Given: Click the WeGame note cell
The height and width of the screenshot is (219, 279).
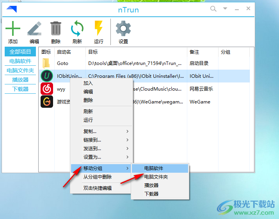Looking at the screenshot, I should tap(200, 102).
